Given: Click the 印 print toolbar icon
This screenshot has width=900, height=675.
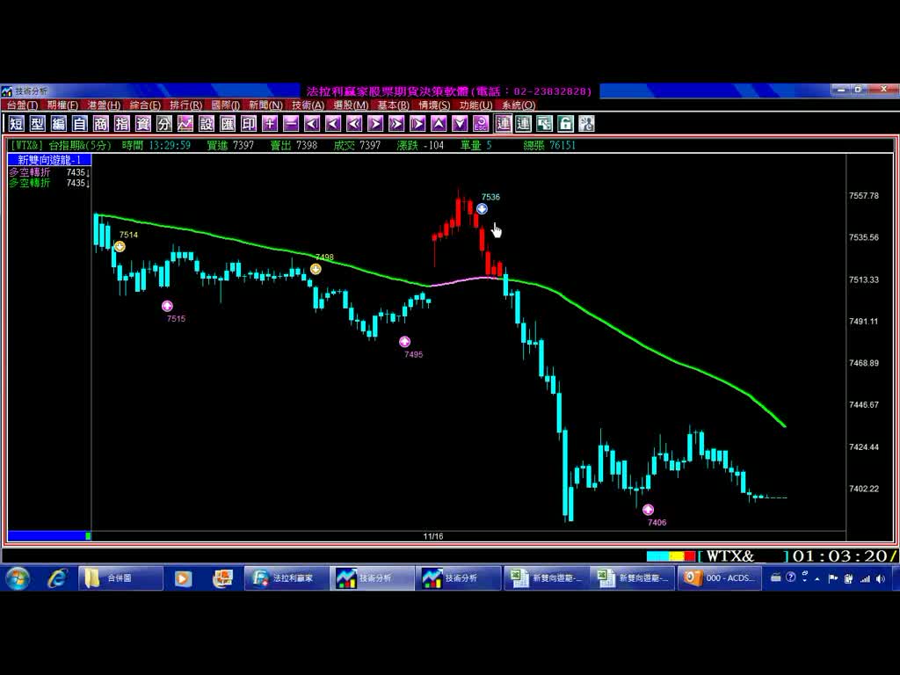Looking at the screenshot, I should 249,123.
